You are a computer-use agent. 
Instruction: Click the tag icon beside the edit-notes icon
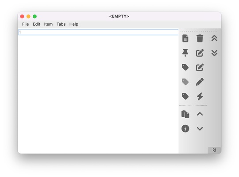pos(185,67)
